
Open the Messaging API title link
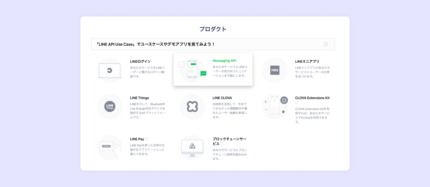click(224, 61)
